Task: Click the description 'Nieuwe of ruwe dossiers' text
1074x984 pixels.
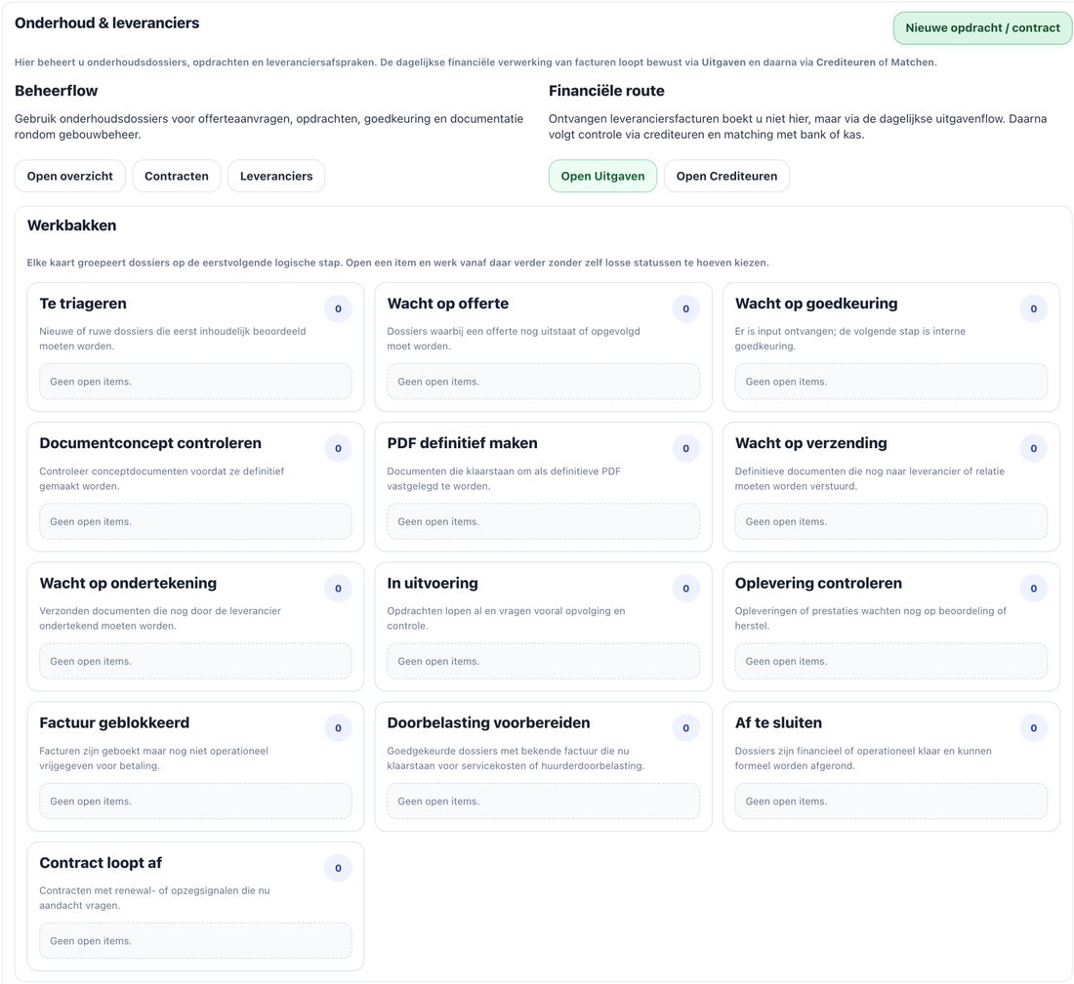Action: click(173, 339)
